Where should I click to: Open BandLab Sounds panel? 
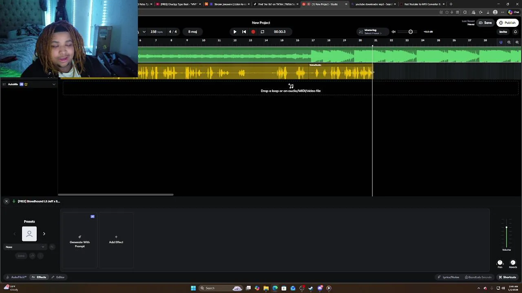tap(478, 277)
